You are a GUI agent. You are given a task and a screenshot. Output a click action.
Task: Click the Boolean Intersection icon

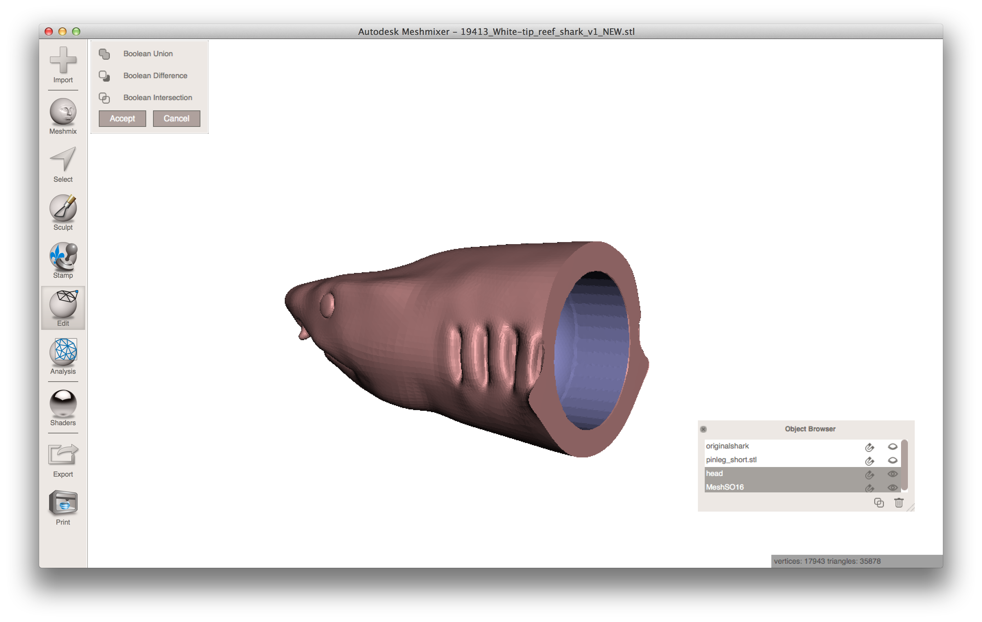coord(104,98)
